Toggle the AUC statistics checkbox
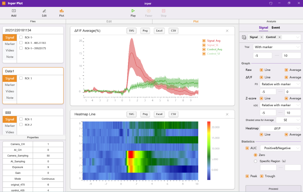 coord(247,148)
